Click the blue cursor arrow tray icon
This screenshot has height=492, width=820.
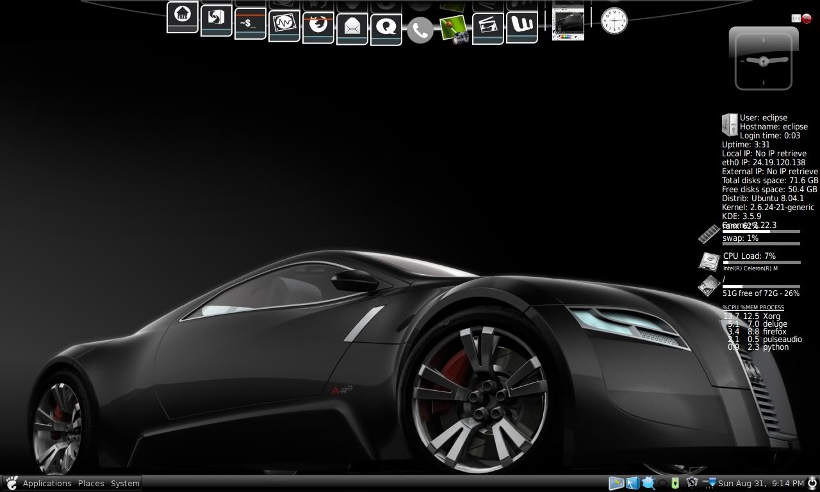pos(632,483)
